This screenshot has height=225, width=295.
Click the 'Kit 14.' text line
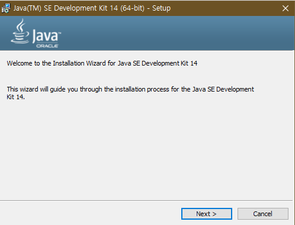[16, 97]
